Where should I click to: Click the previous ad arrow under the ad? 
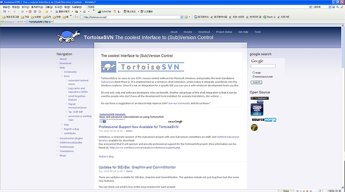pos(101,121)
